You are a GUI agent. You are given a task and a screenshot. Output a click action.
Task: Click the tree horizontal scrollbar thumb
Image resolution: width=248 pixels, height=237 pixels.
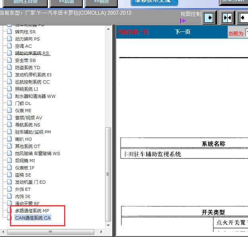click(x=51, y=232)
